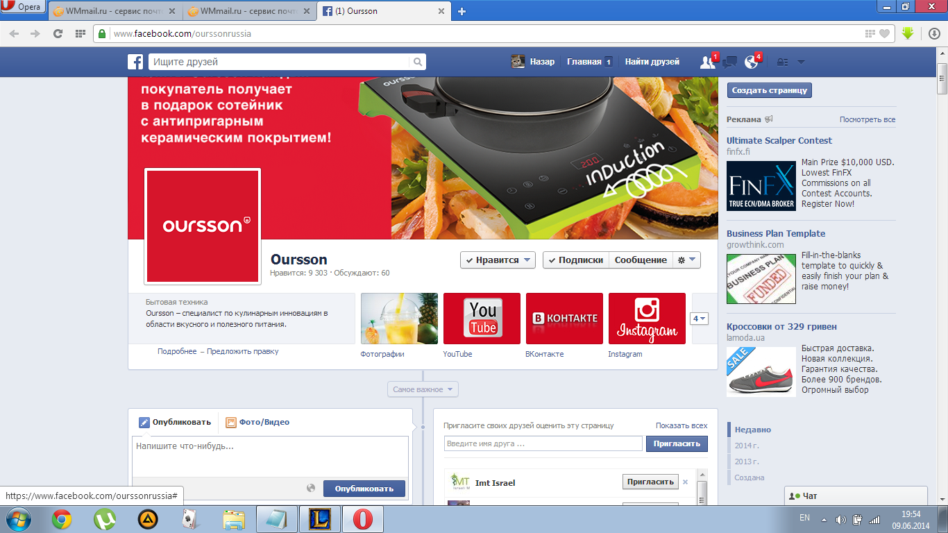
Task: Select Создана in timeline
Action: (x=750, y=477)
